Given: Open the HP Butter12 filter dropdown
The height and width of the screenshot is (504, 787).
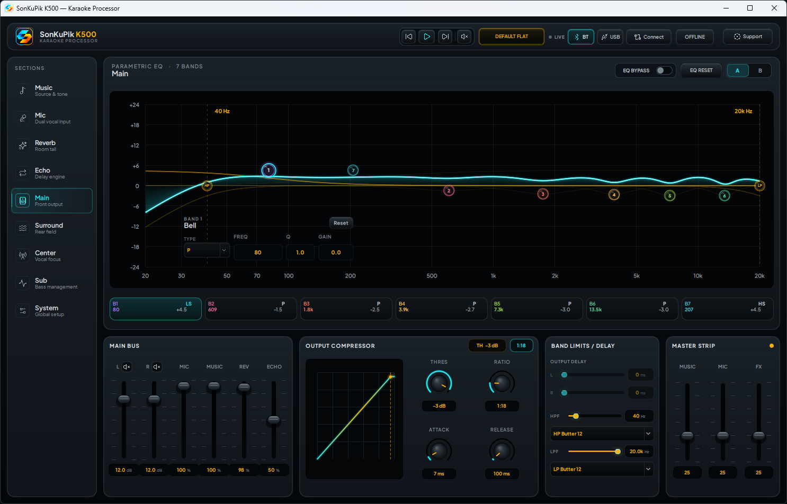Looking at the screenshot, I should coord(602,434).
